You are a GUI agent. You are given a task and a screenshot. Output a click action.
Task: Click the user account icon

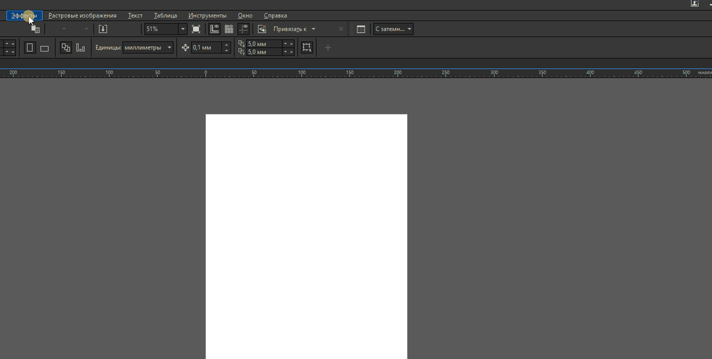[694, 3]
